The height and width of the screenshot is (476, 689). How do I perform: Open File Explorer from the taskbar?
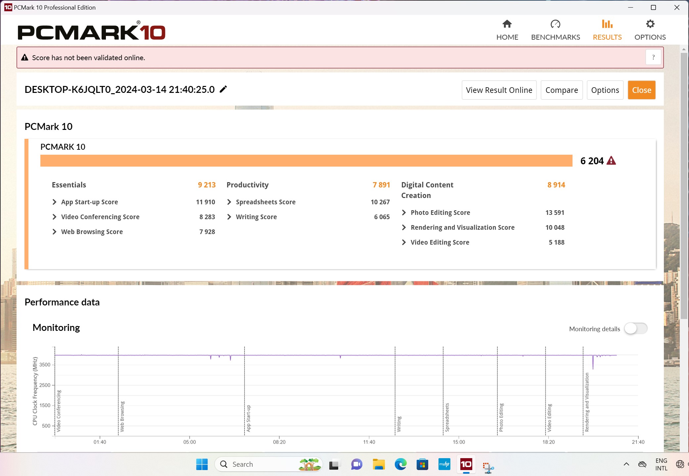pos(379,464)
